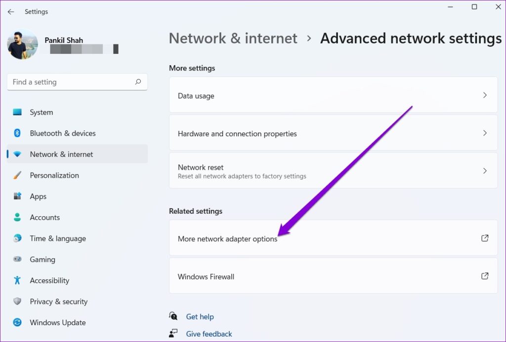Go to Network & internet breadcrumb

click(233, 38)
